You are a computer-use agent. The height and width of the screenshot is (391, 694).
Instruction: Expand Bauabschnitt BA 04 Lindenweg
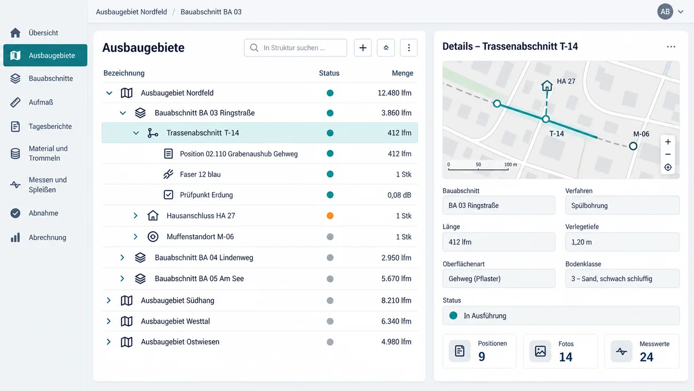[x=122, y=257]
